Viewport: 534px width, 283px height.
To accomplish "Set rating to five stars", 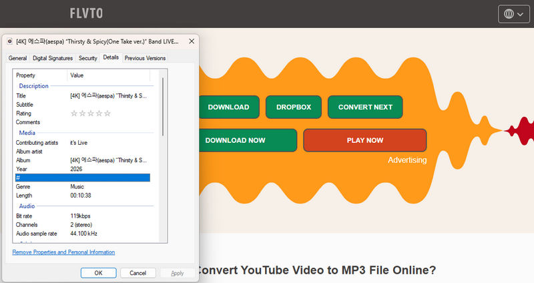I will coord(107,113).
